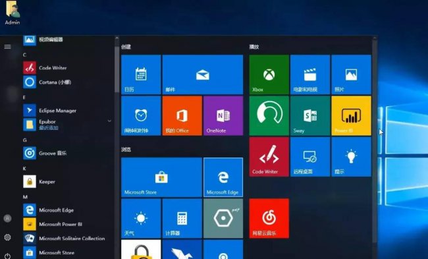Open the Microsoft Store tile

pyautogui.click(x=161, y=177)
